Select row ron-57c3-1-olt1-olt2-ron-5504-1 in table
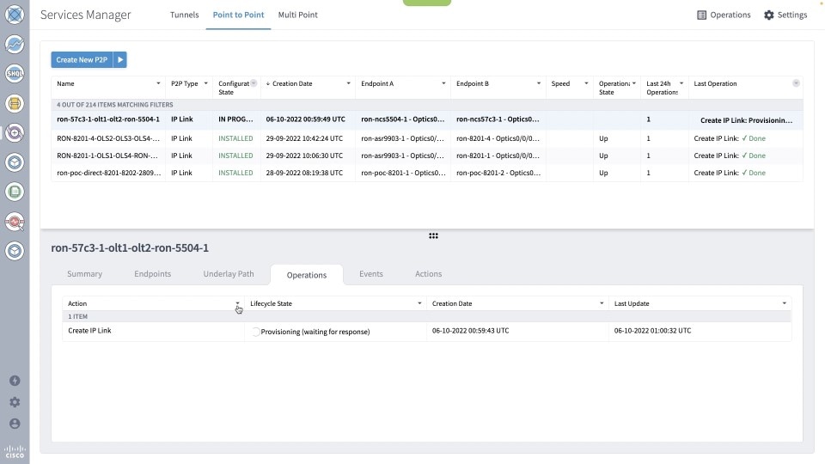This screenshot has height=464, width=825. (427, 119)
